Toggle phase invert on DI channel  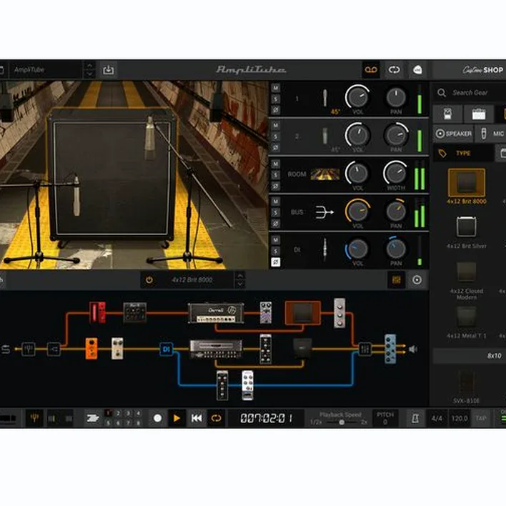(x=276, y=262)
